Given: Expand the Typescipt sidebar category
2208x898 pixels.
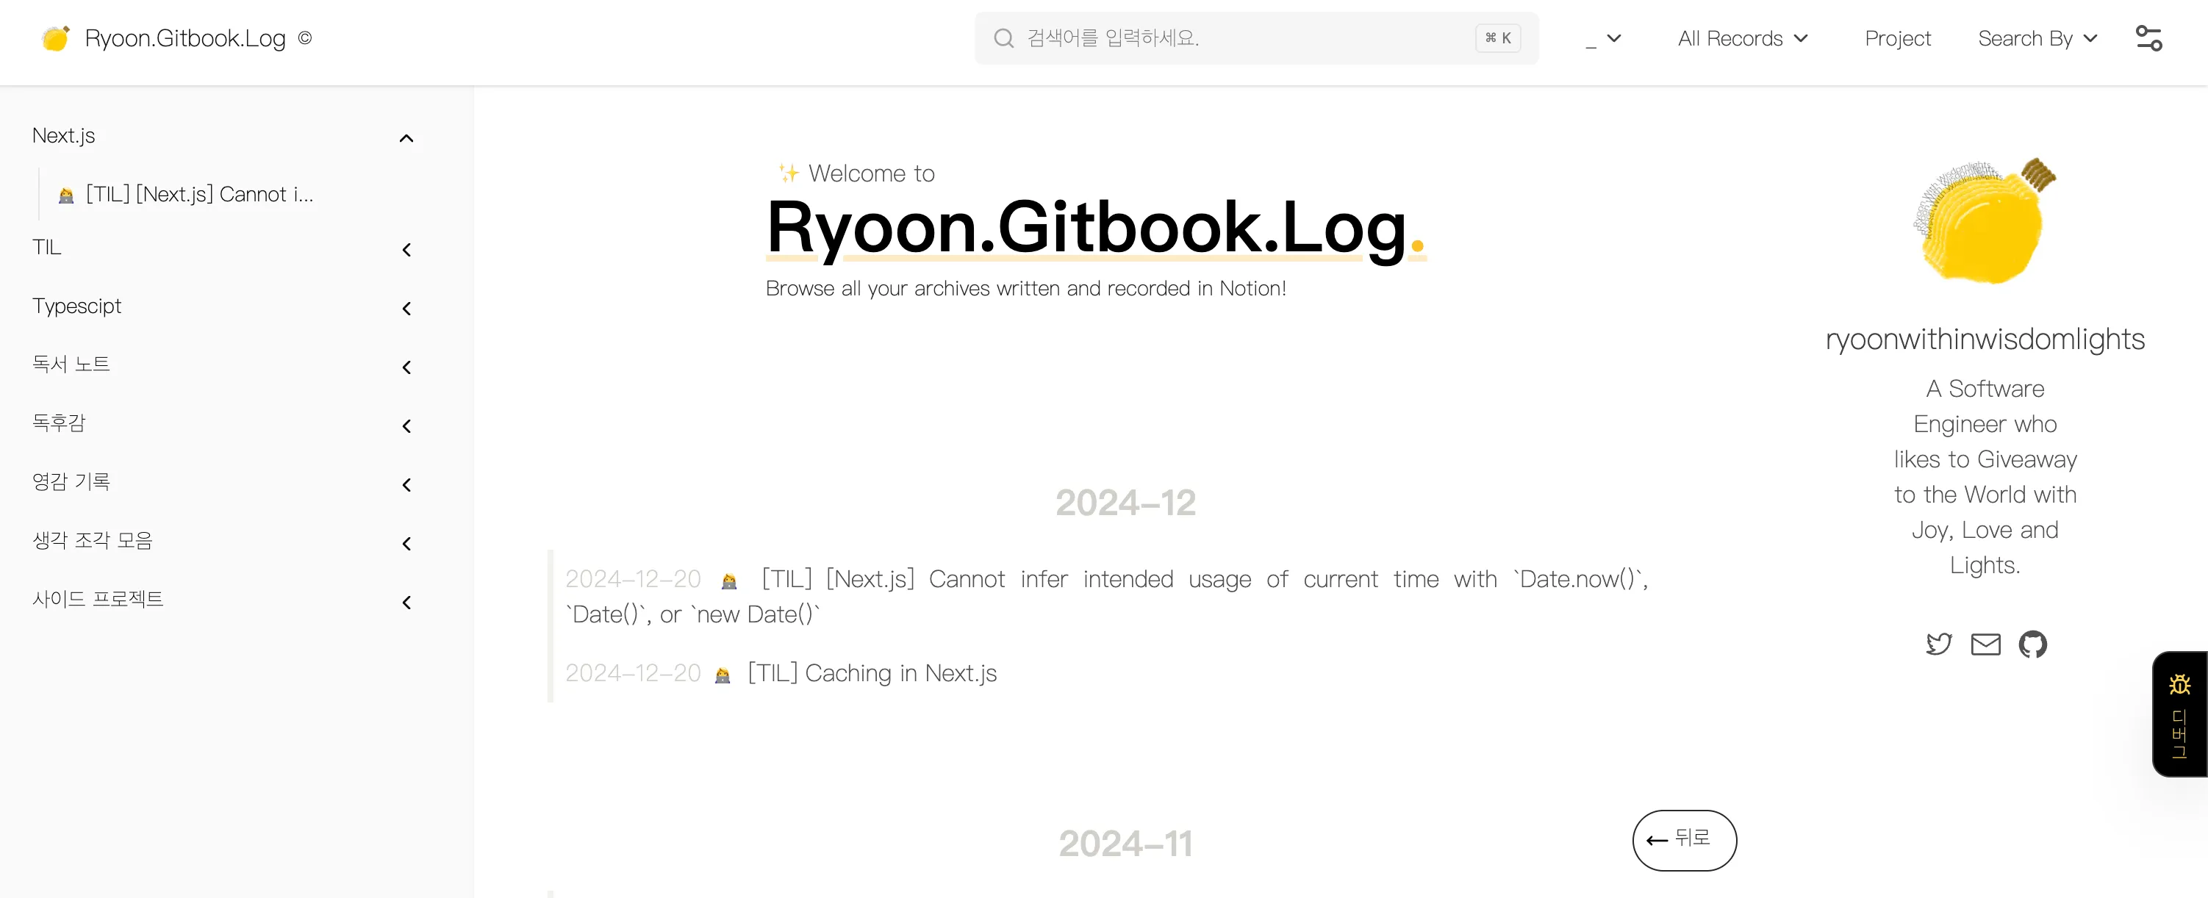Looking at the screenshot, I should click(406, 309).
